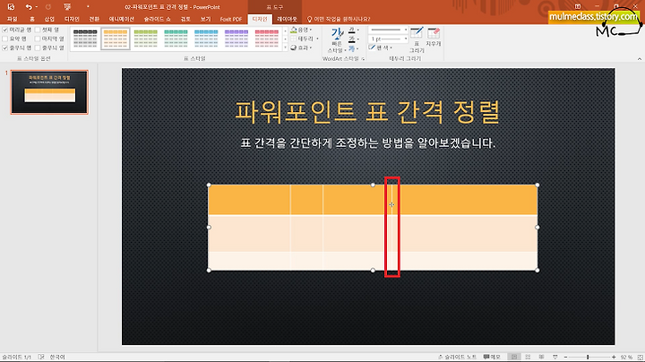Viewport: 645px width, 362px height.
Task: Open the 테두리 (Borders) dropdown
Action: click(305, 39)
